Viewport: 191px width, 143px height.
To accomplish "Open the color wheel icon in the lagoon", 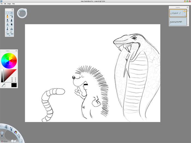I will point(16,132).
